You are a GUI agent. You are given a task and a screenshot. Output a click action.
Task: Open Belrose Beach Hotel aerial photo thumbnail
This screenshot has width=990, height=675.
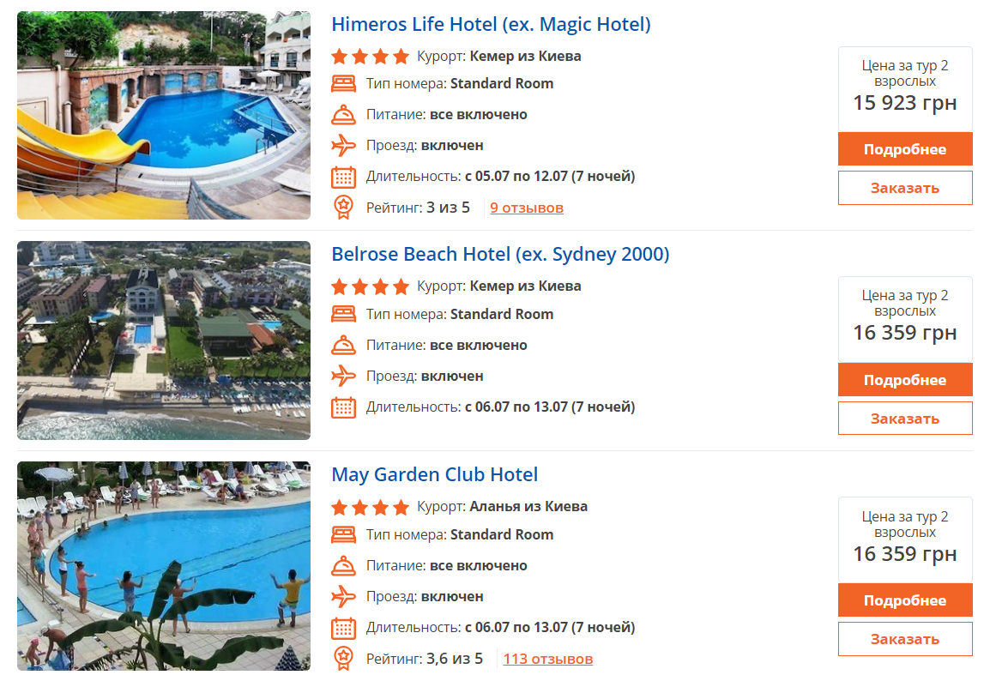point(164,341)
